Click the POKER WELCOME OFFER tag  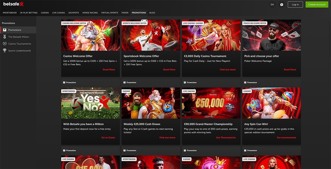click(x=255, y=23)
